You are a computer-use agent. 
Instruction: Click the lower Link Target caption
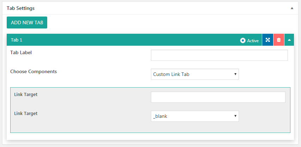(26, 113)
